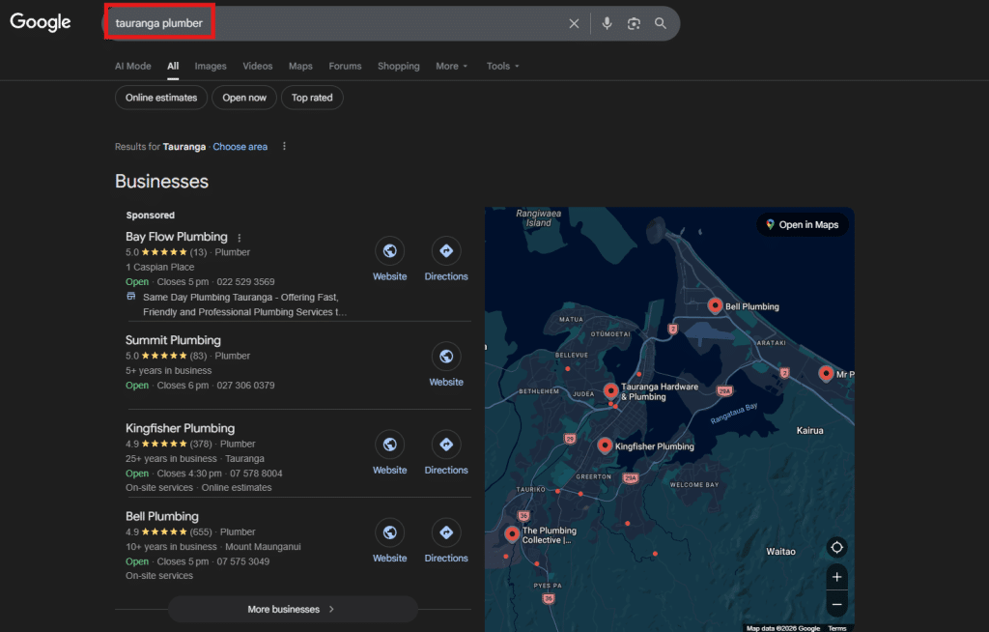Clear the search box with the X icon
The height and width of the screenshot is (632, 989).
(x=574, y=23)
